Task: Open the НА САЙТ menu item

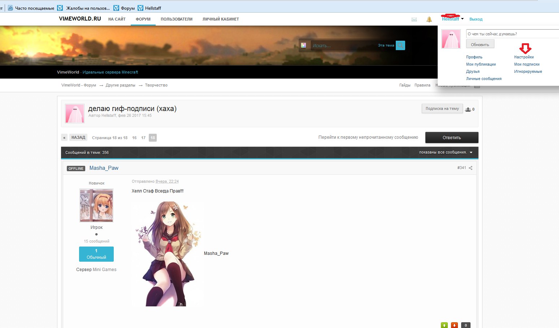Action: (x=117, y=19)
